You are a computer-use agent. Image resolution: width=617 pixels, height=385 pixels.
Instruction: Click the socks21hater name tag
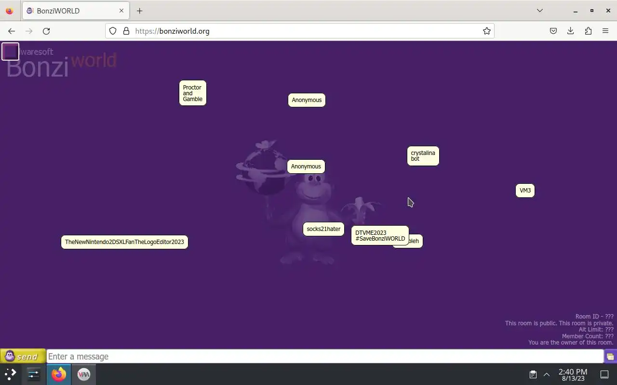pos(323,229)
